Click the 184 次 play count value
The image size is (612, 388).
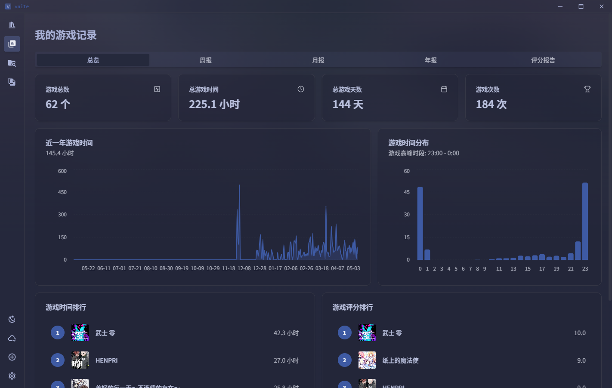coord(491,104)
